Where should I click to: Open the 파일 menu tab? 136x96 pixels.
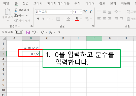tap(6, 3)
